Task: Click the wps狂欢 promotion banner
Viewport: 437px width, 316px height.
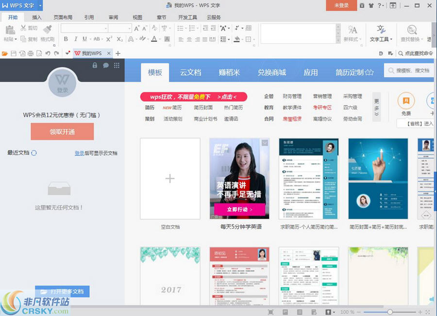Action: (x=193, y=97)
